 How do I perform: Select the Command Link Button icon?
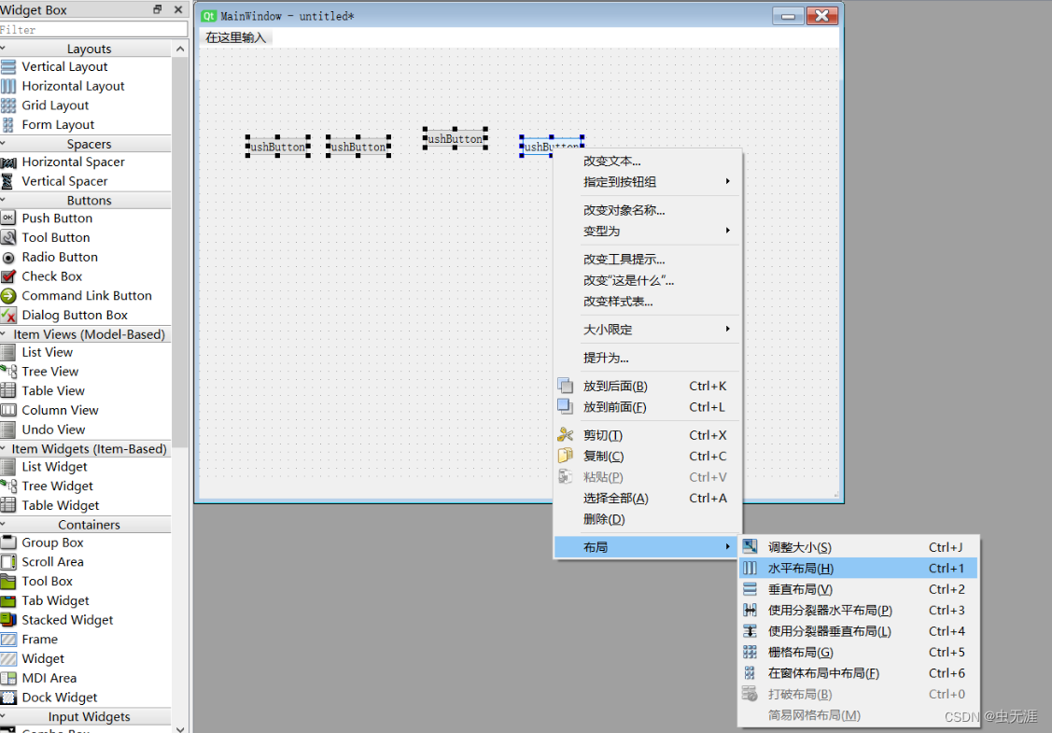9,295
